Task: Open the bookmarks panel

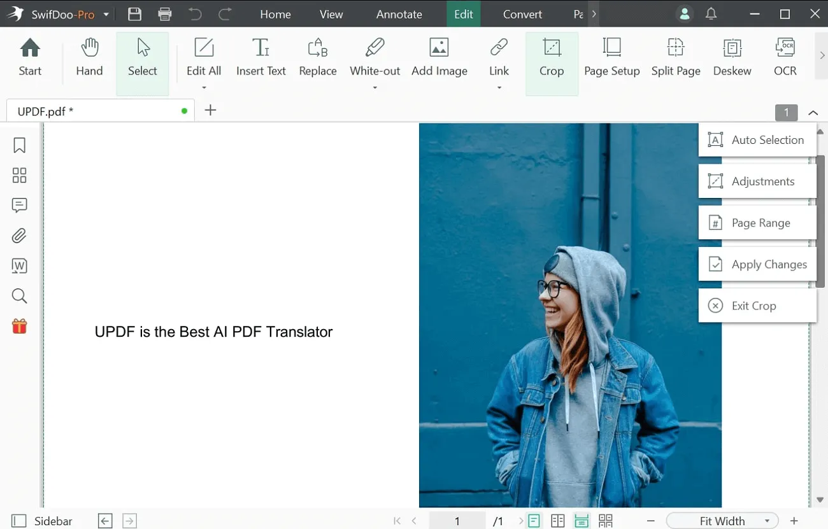Action: tap(19, 145)
